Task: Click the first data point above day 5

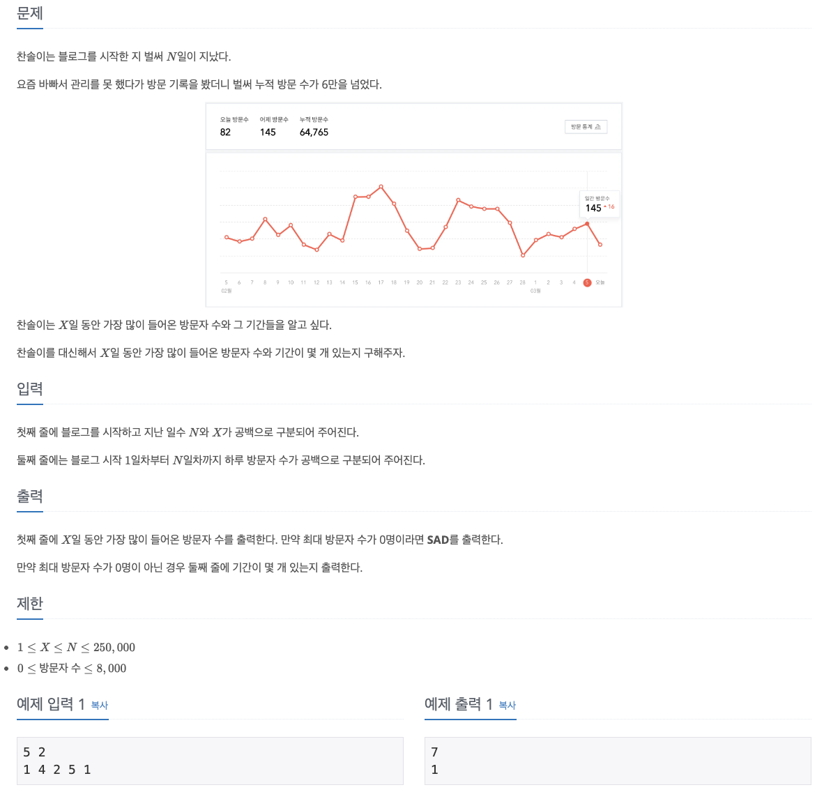Action: [x=227, y=238]
